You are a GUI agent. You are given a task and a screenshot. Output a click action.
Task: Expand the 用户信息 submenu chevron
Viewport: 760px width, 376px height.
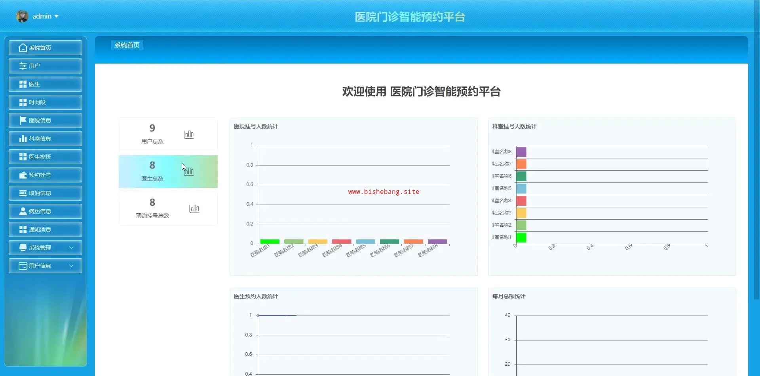[71, 266]
